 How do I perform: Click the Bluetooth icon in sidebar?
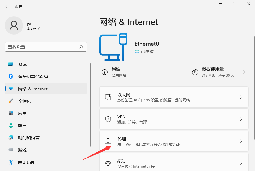11,76
